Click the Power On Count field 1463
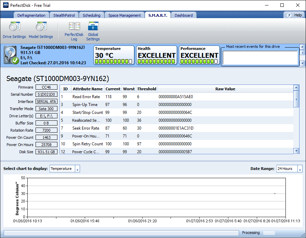Image resolution: width=306 pixels, height=238 pixels. click(46, 137)
